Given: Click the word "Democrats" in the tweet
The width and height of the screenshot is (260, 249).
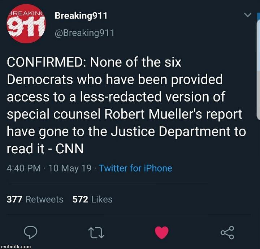Looking at the screenshot, I should pyautogui.click(x=38, y=80).
